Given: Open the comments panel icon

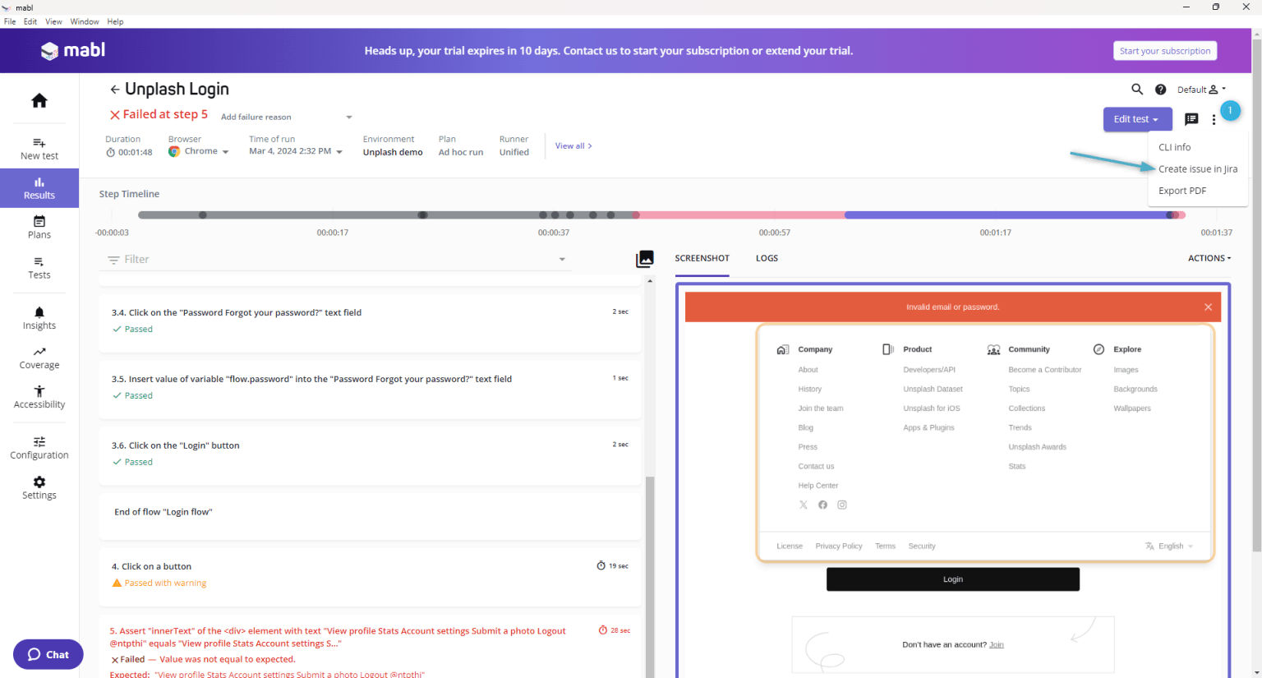Looking at the screenshot, I should [x=1191, y=118].
